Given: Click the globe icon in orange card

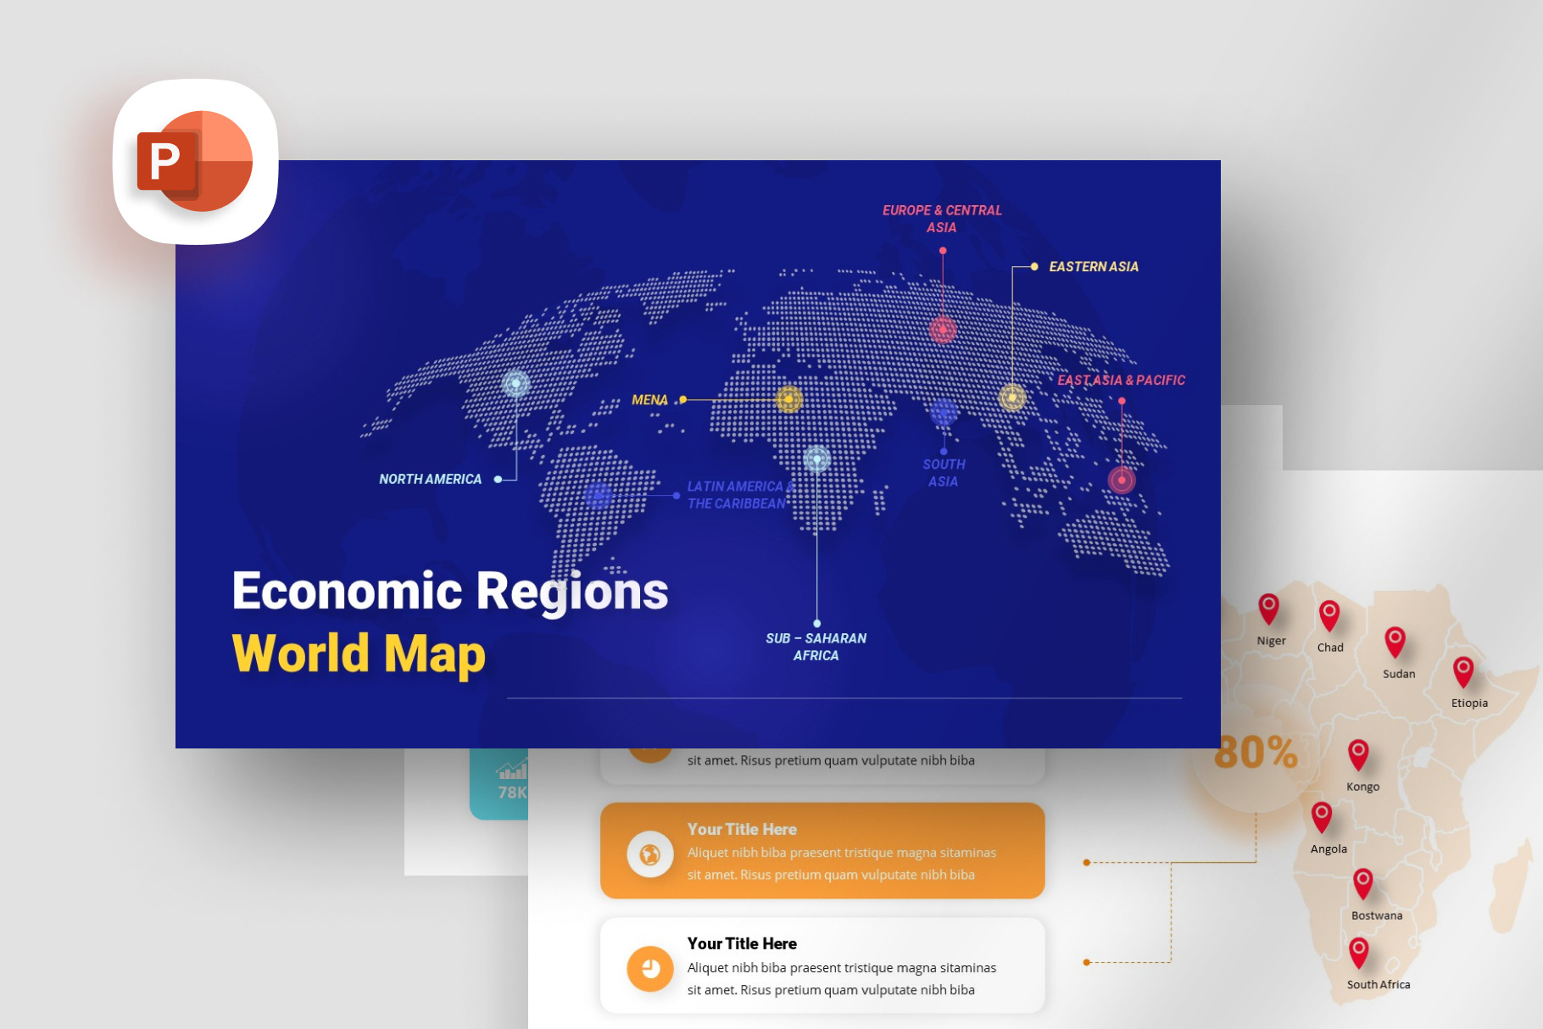Looking at the screenshot, I should pyautogui.click(x=650, y=854).
